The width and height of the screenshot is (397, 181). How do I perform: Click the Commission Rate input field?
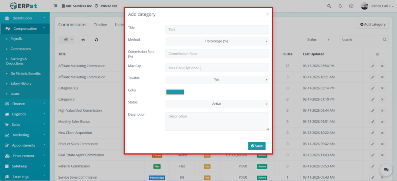(217, 53)
